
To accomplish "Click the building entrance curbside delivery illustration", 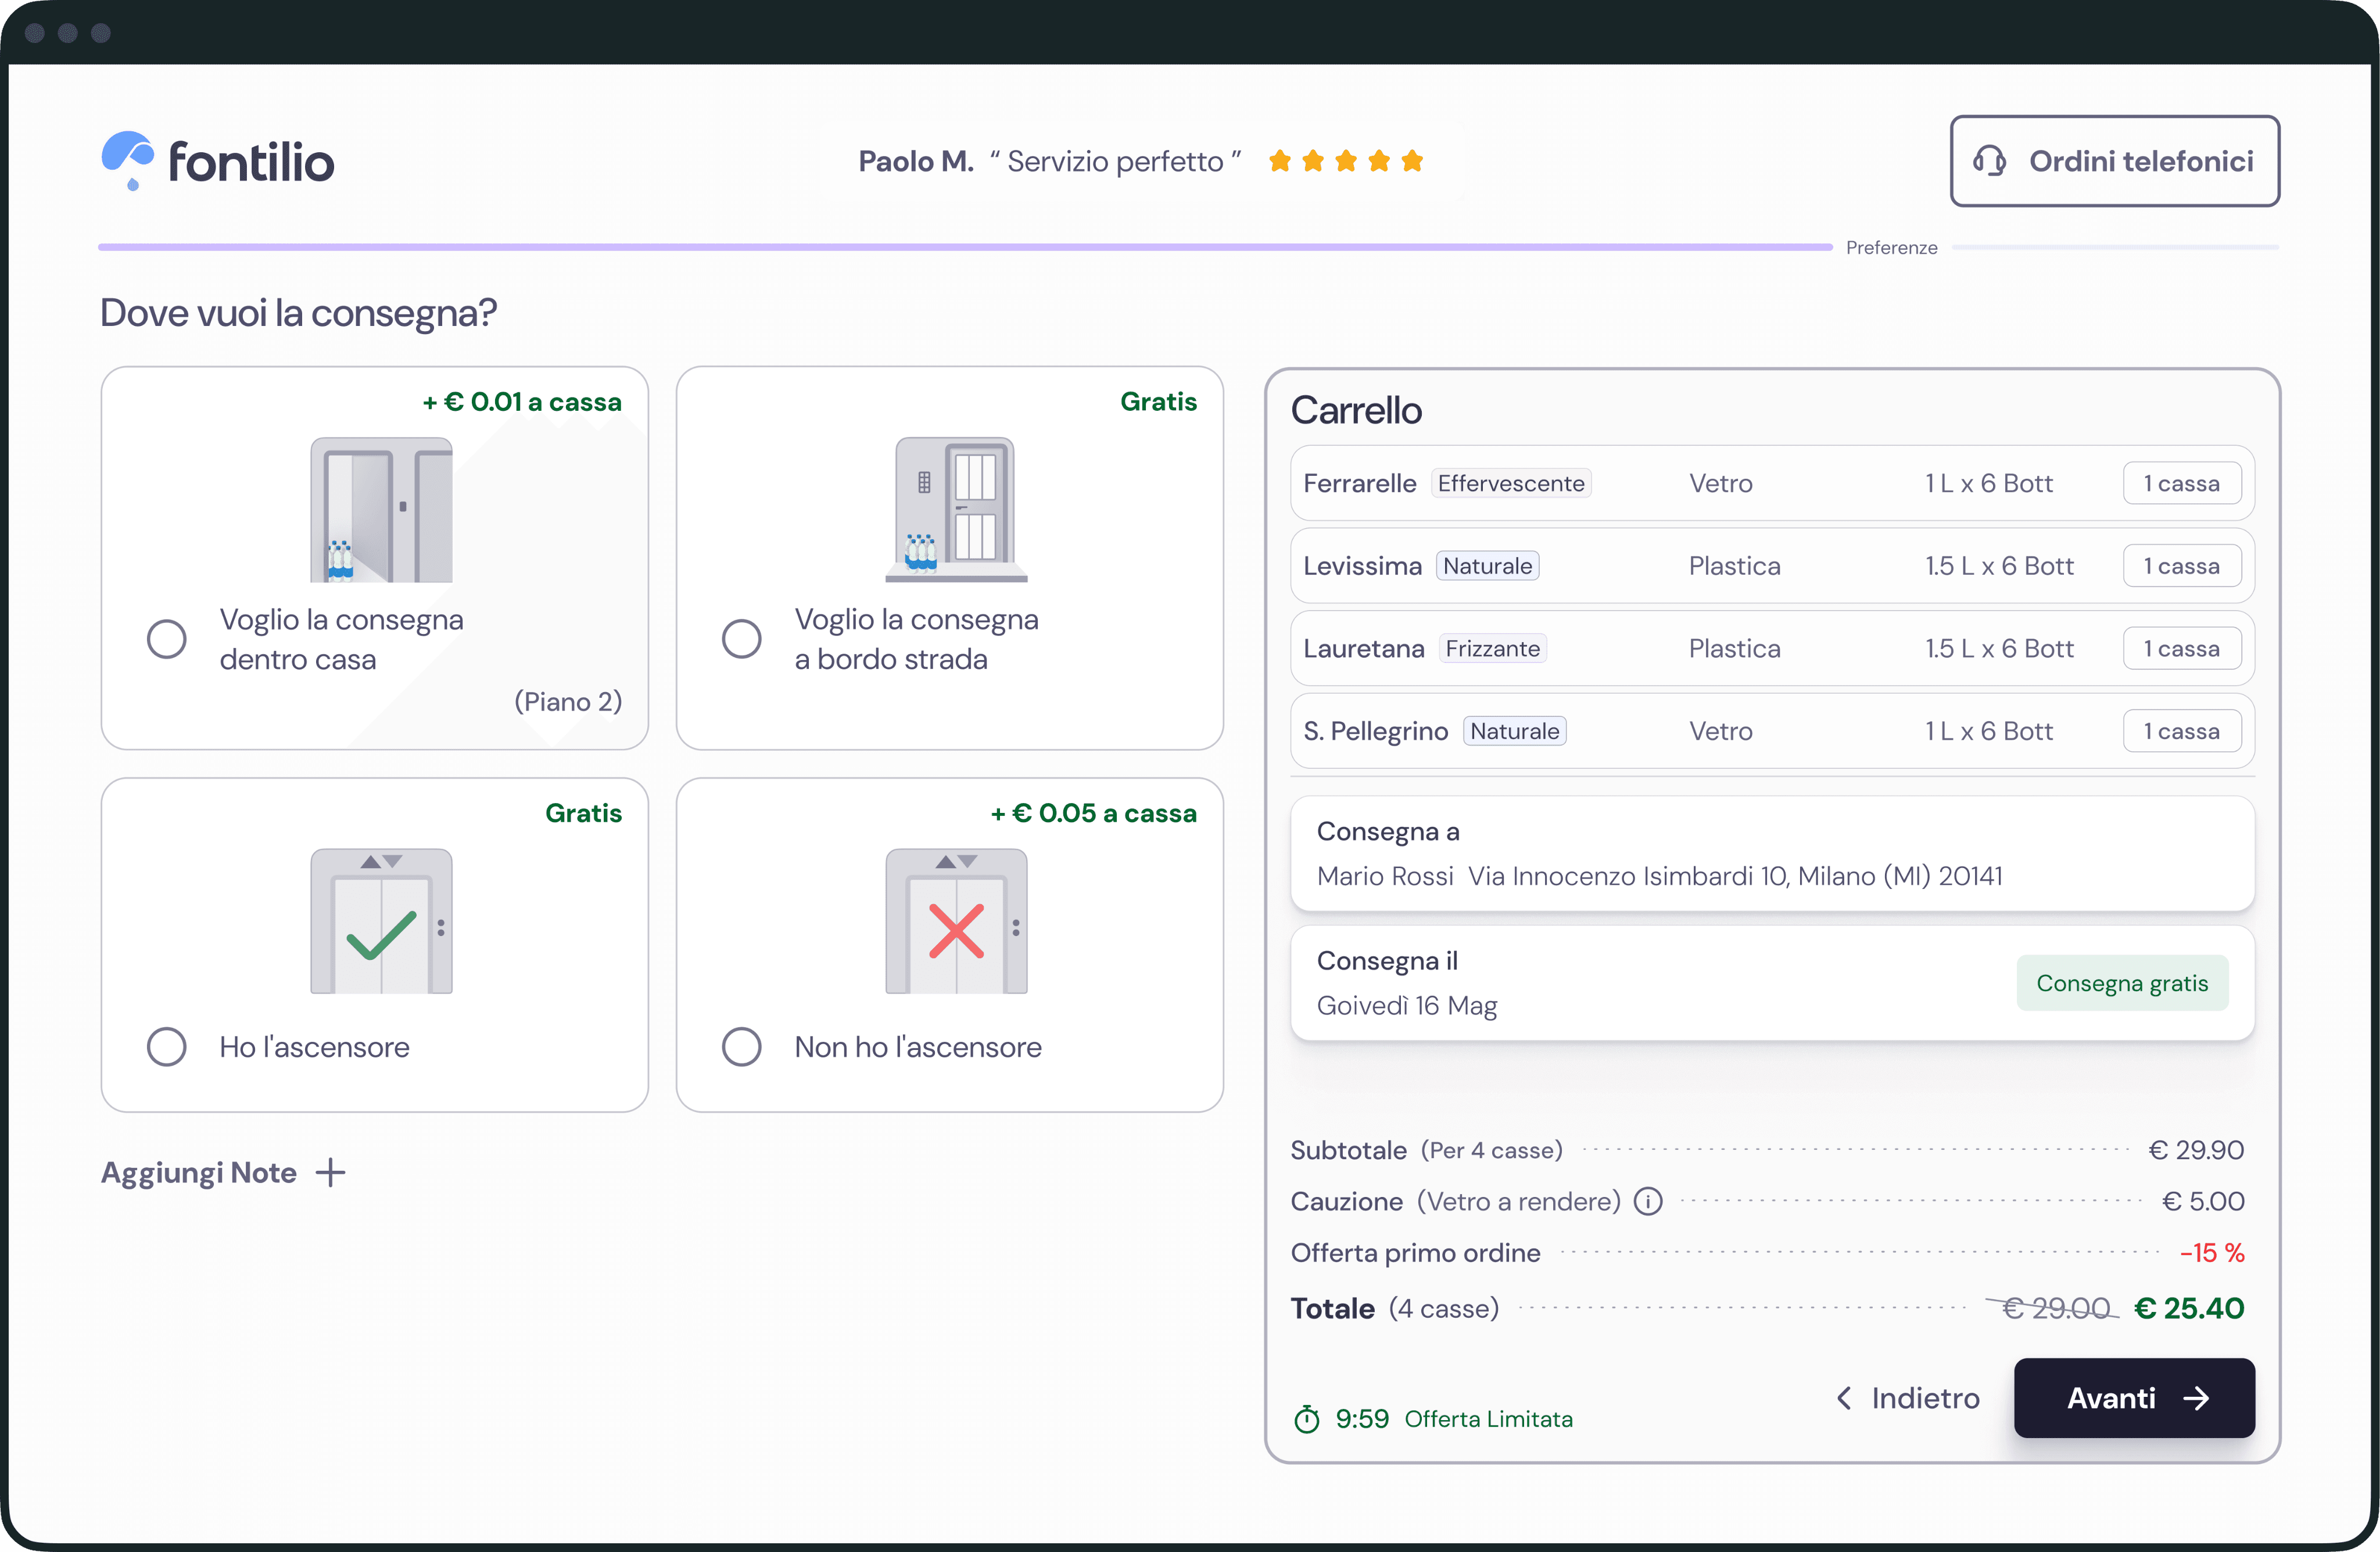I will coord(956,509).
